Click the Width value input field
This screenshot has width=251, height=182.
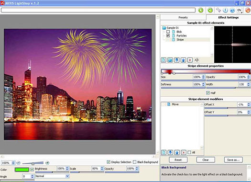coord(243,84)
